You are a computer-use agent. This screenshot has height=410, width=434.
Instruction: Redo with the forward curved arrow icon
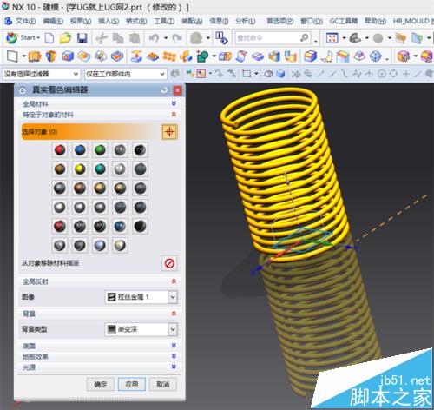tap(177, 38)
